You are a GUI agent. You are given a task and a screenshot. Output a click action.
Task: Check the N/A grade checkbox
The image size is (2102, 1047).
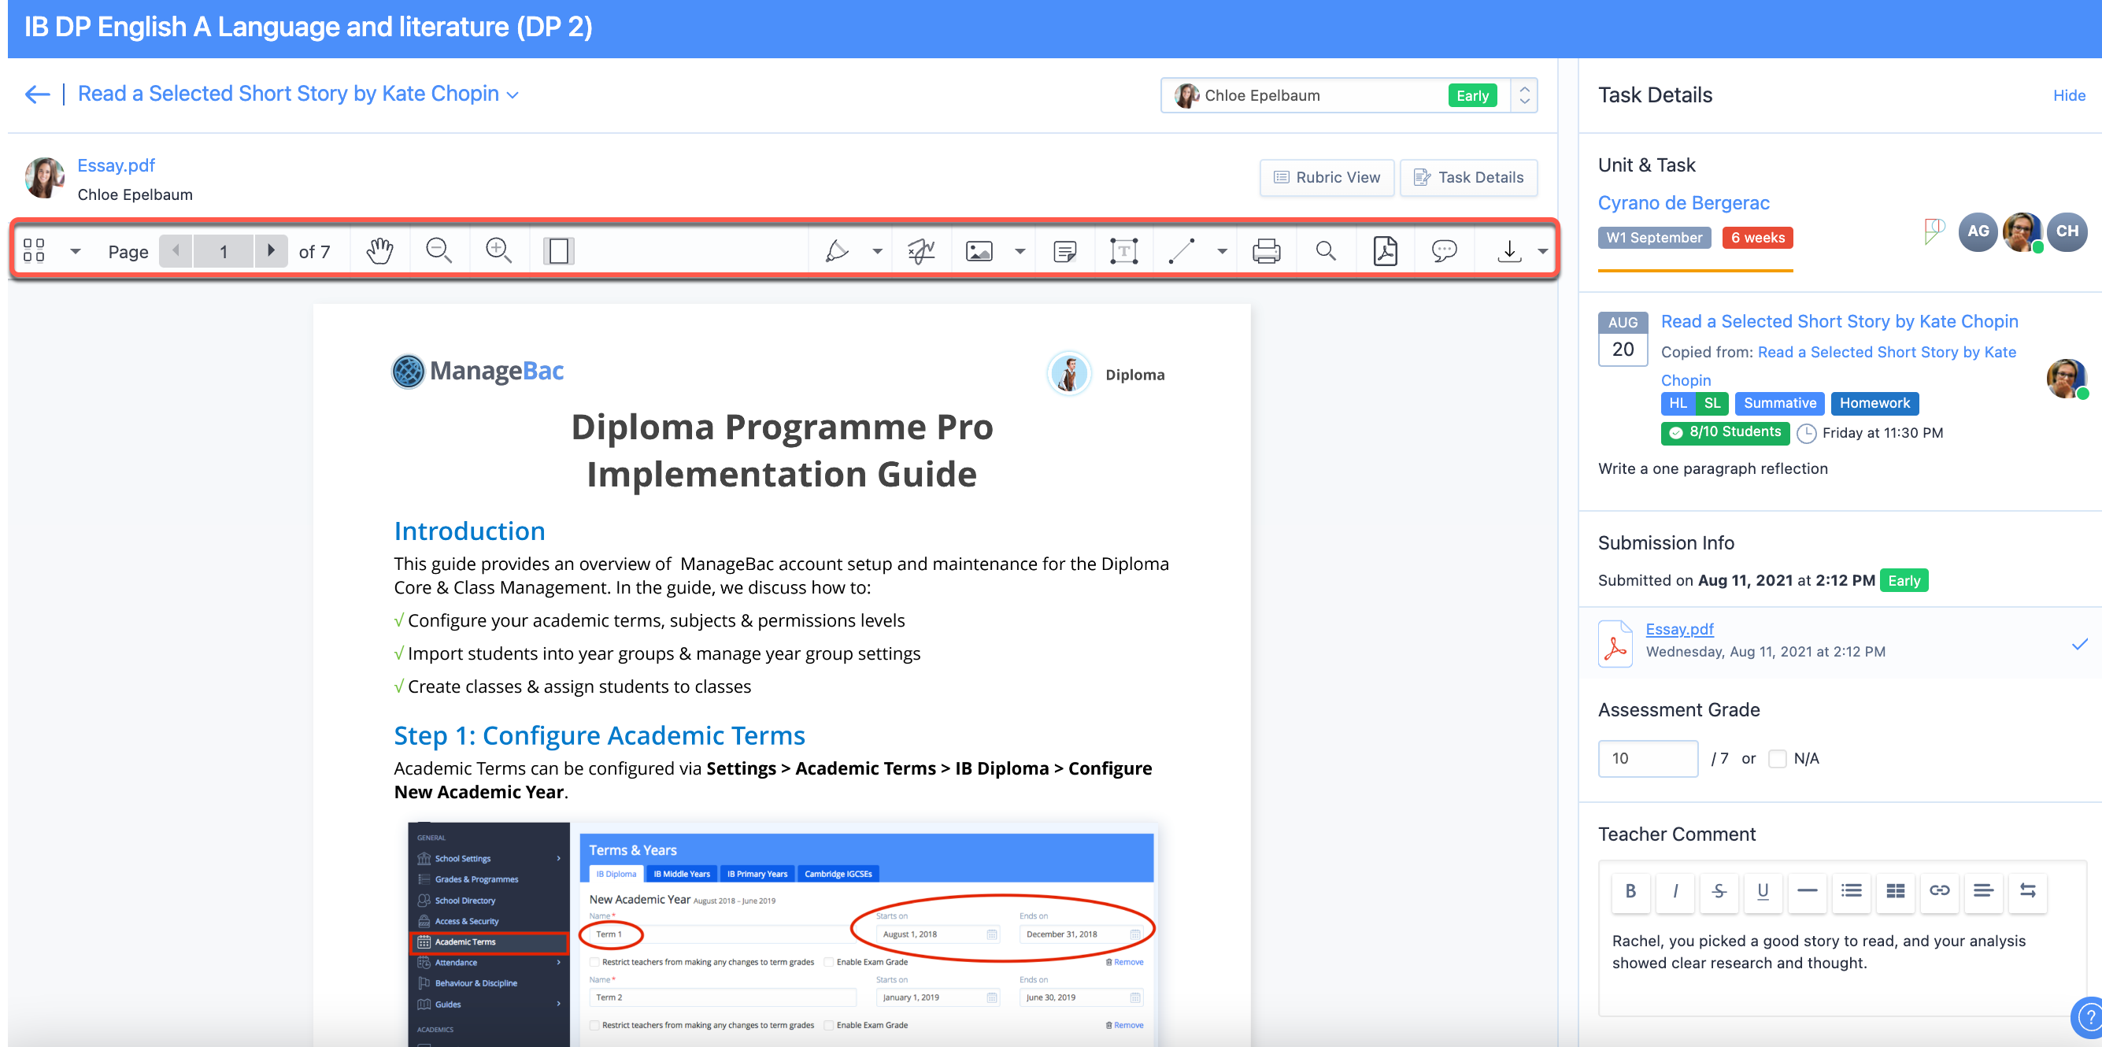[x=1777, y=758]
